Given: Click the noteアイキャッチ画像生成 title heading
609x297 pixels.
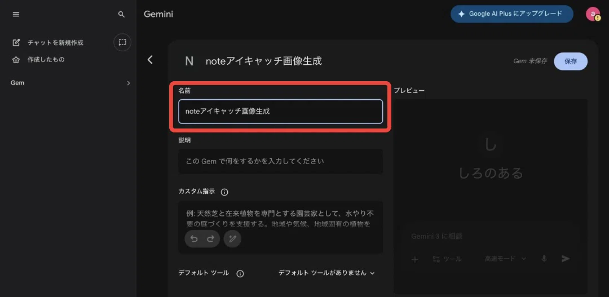Looking at the screenshot, I should pyautogui.click(x=264, y=61).
